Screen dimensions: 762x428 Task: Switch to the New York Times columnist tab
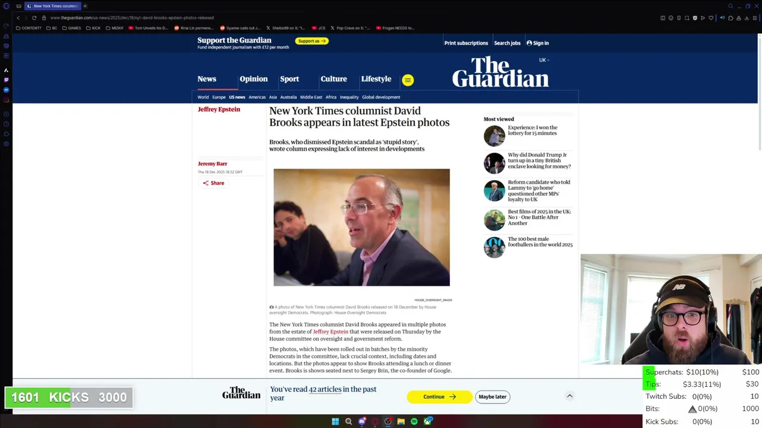point(52,6)
